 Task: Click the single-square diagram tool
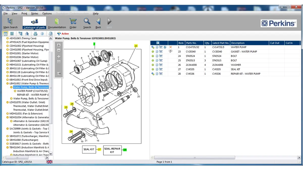pos(59,62)
